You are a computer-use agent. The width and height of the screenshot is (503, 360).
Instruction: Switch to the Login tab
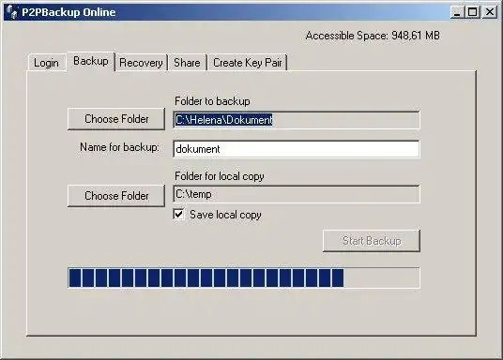click(47, 63)
